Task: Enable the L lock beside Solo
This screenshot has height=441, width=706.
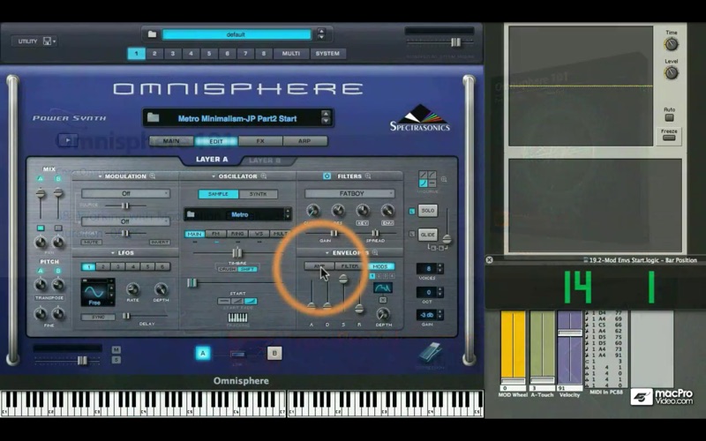Action: (x=412, y=211)
